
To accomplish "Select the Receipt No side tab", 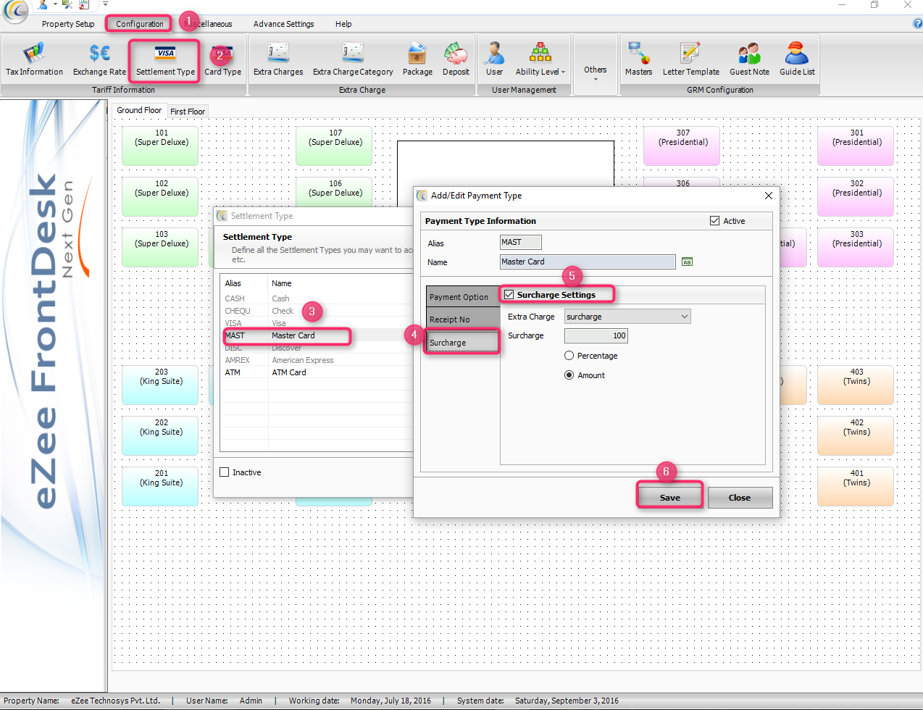I will [463, 319].
